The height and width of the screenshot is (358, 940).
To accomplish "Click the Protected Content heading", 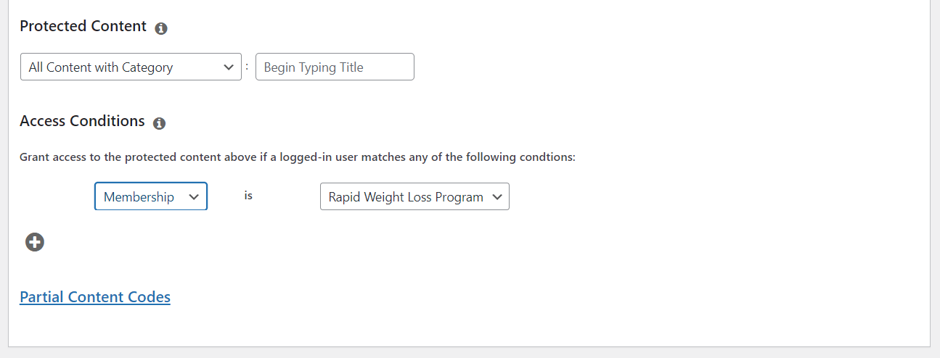I will [83, 26].
